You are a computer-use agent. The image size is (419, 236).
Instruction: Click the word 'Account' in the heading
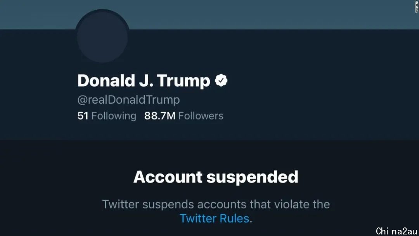[168, 177]
